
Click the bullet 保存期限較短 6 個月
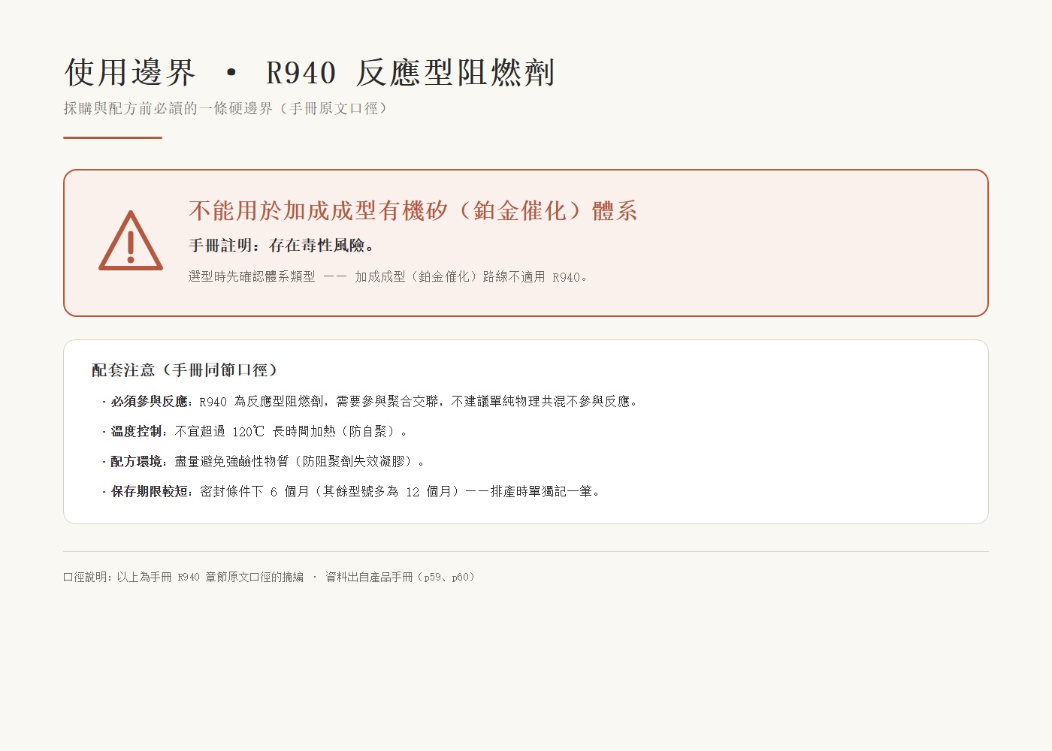[x=351, y=491]
